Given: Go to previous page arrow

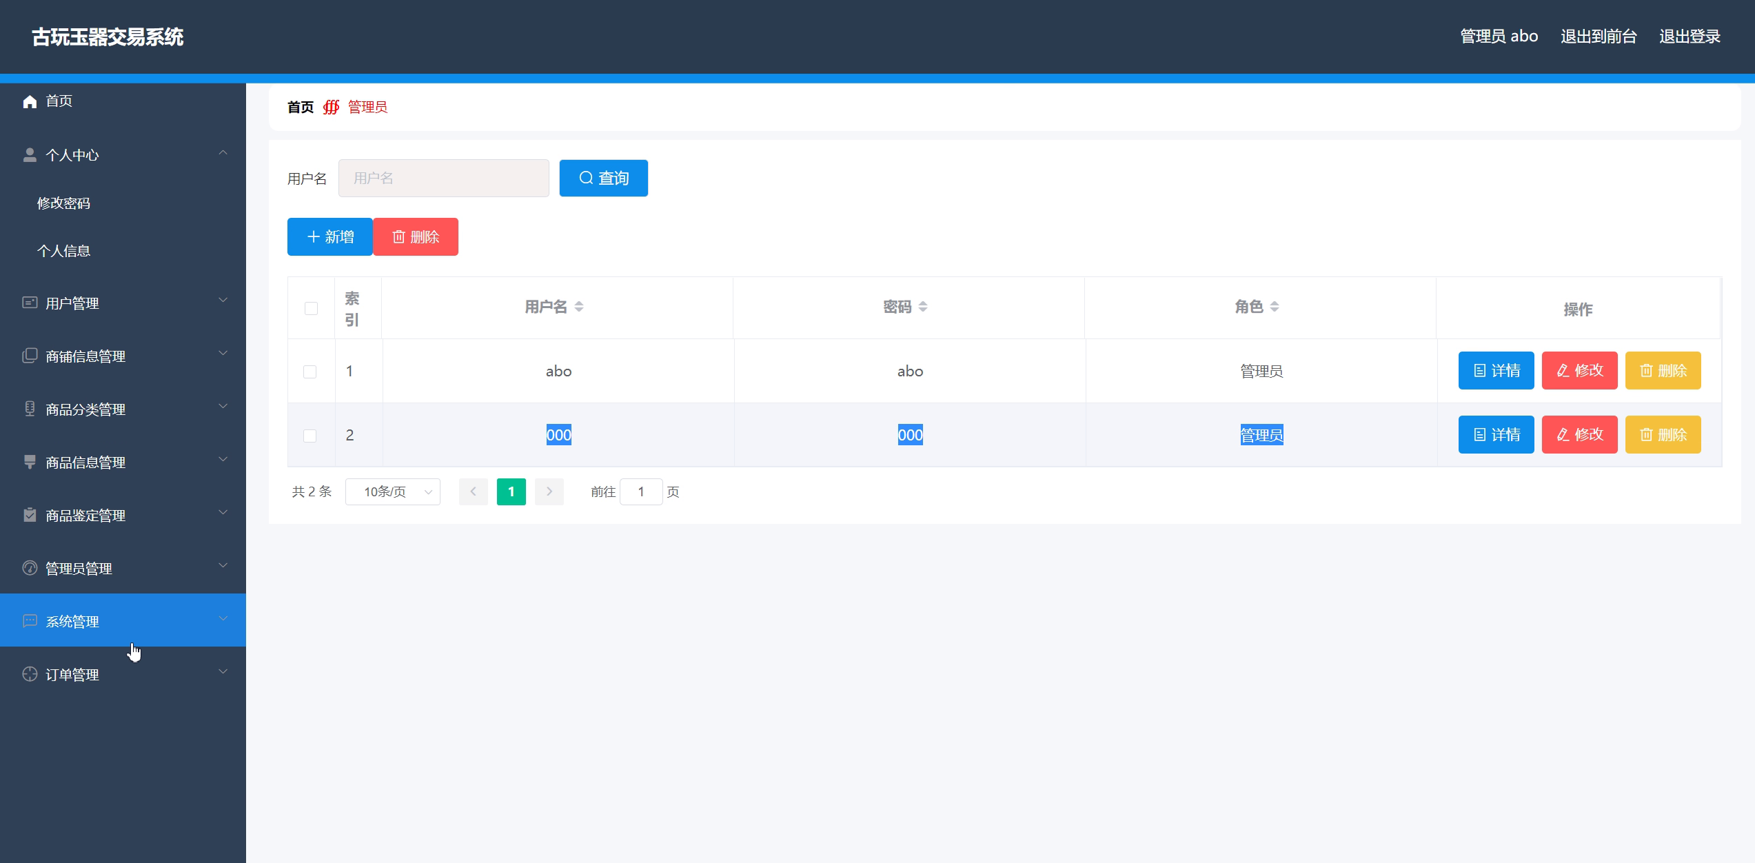Looking at the screenshot, I should pyautogui.click(x=474, y=491).
